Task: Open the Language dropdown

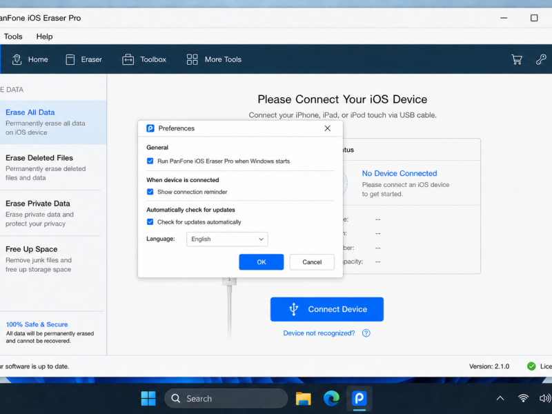Action: click(227, 239)
